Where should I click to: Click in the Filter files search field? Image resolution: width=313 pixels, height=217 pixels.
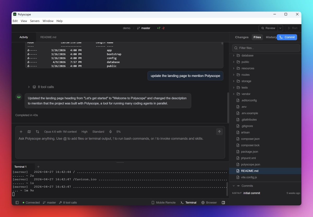click(x=266, y=48)
